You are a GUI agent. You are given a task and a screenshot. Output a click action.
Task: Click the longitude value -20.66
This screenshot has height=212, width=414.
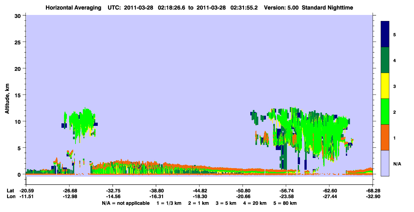click(x=243, y=197)
